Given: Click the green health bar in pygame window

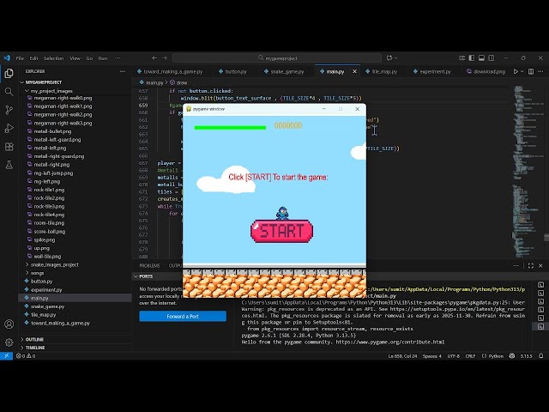Looking at the screenshot, I should tap(230, 128).
